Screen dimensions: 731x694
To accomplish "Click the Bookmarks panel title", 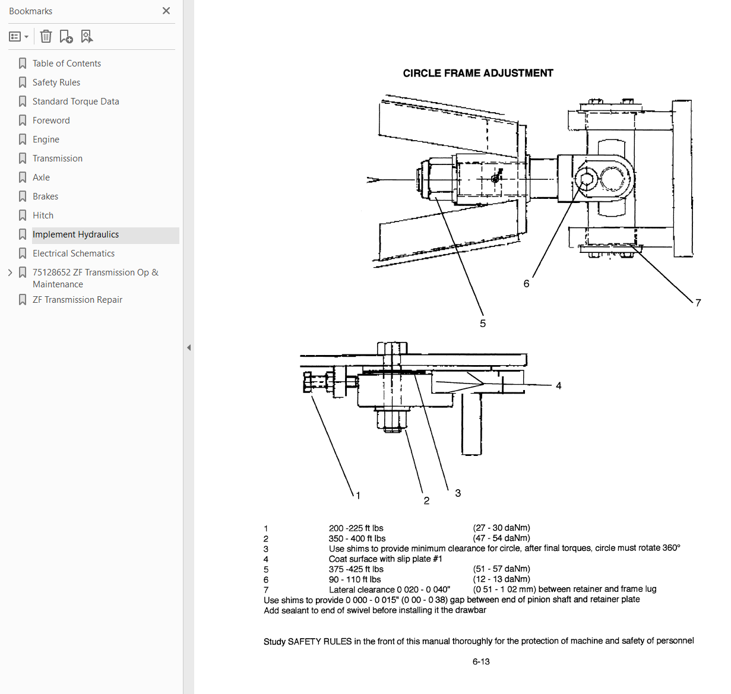I will tap(31, 11).
